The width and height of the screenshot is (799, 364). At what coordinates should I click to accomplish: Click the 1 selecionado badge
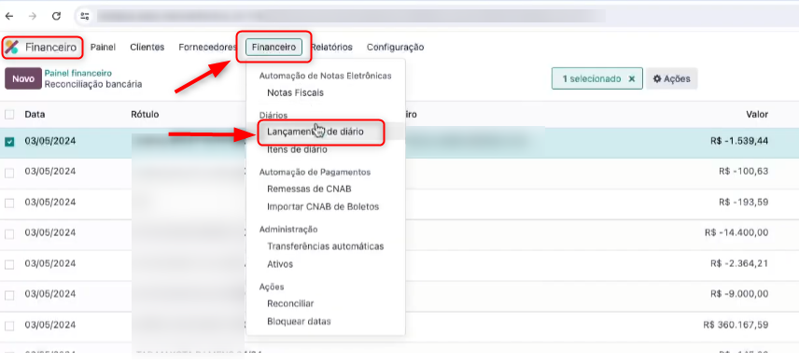(x=597, y=79)
